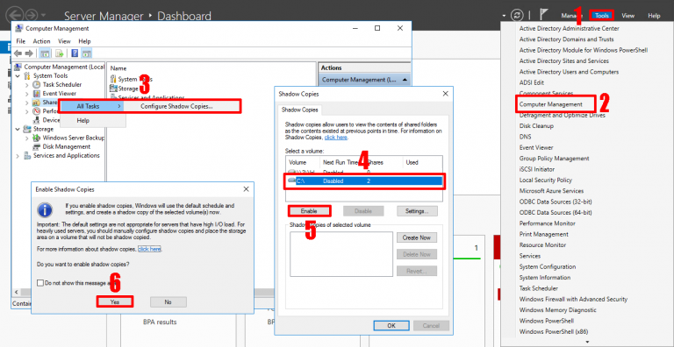The width and height of the screenshot is (674, 347).
Task: Choose Configure Shadow Copies from context menu
Action: 176,106
